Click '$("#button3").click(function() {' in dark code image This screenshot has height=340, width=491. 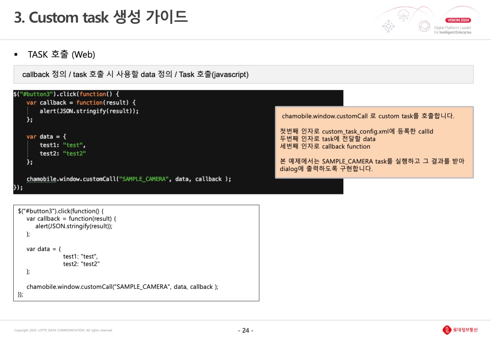66,94
